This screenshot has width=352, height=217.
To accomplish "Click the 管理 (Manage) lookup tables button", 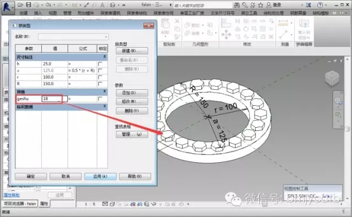I will coord(132,134).
